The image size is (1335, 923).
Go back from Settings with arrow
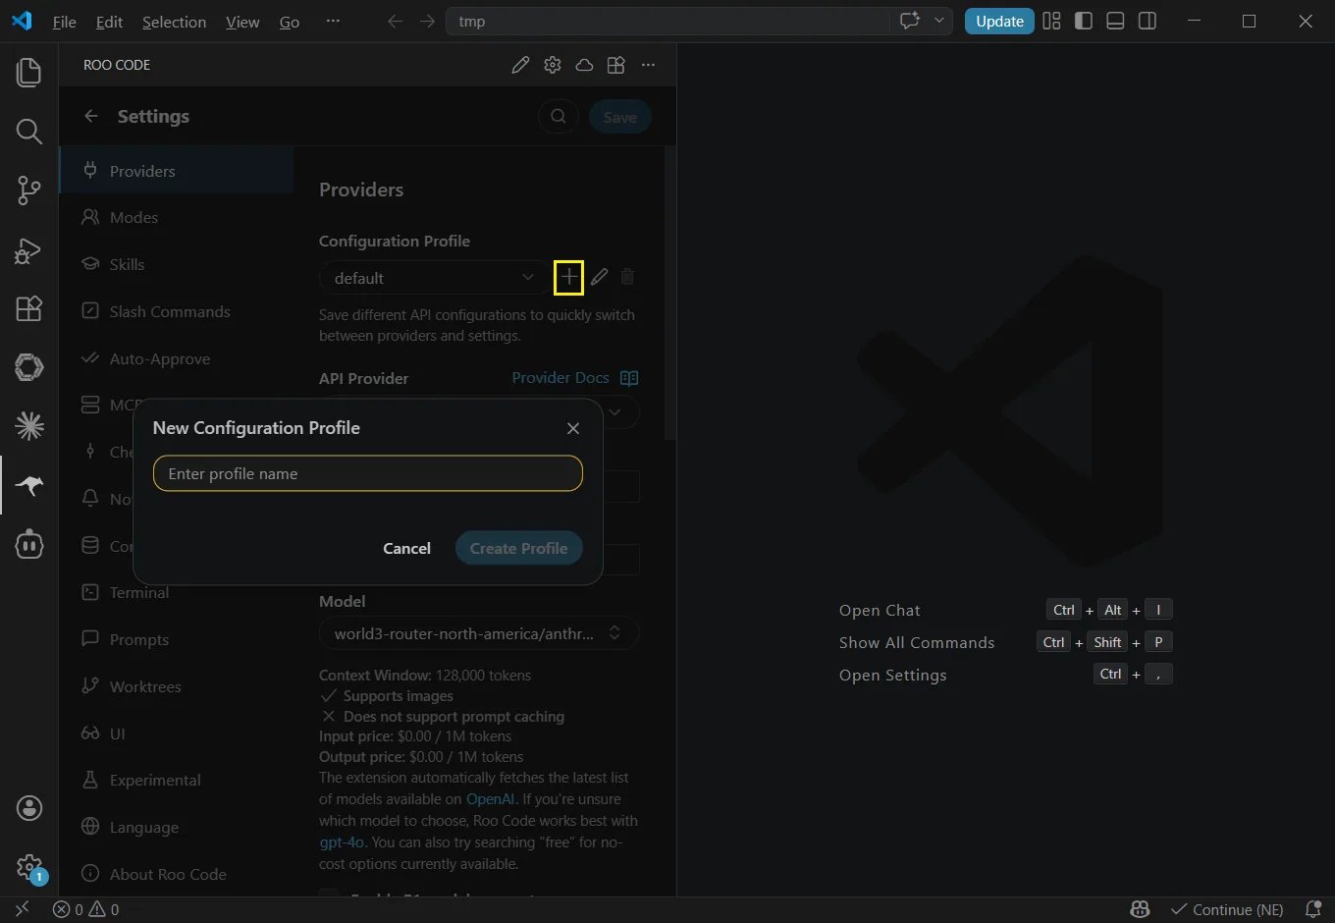click(91, 116)
